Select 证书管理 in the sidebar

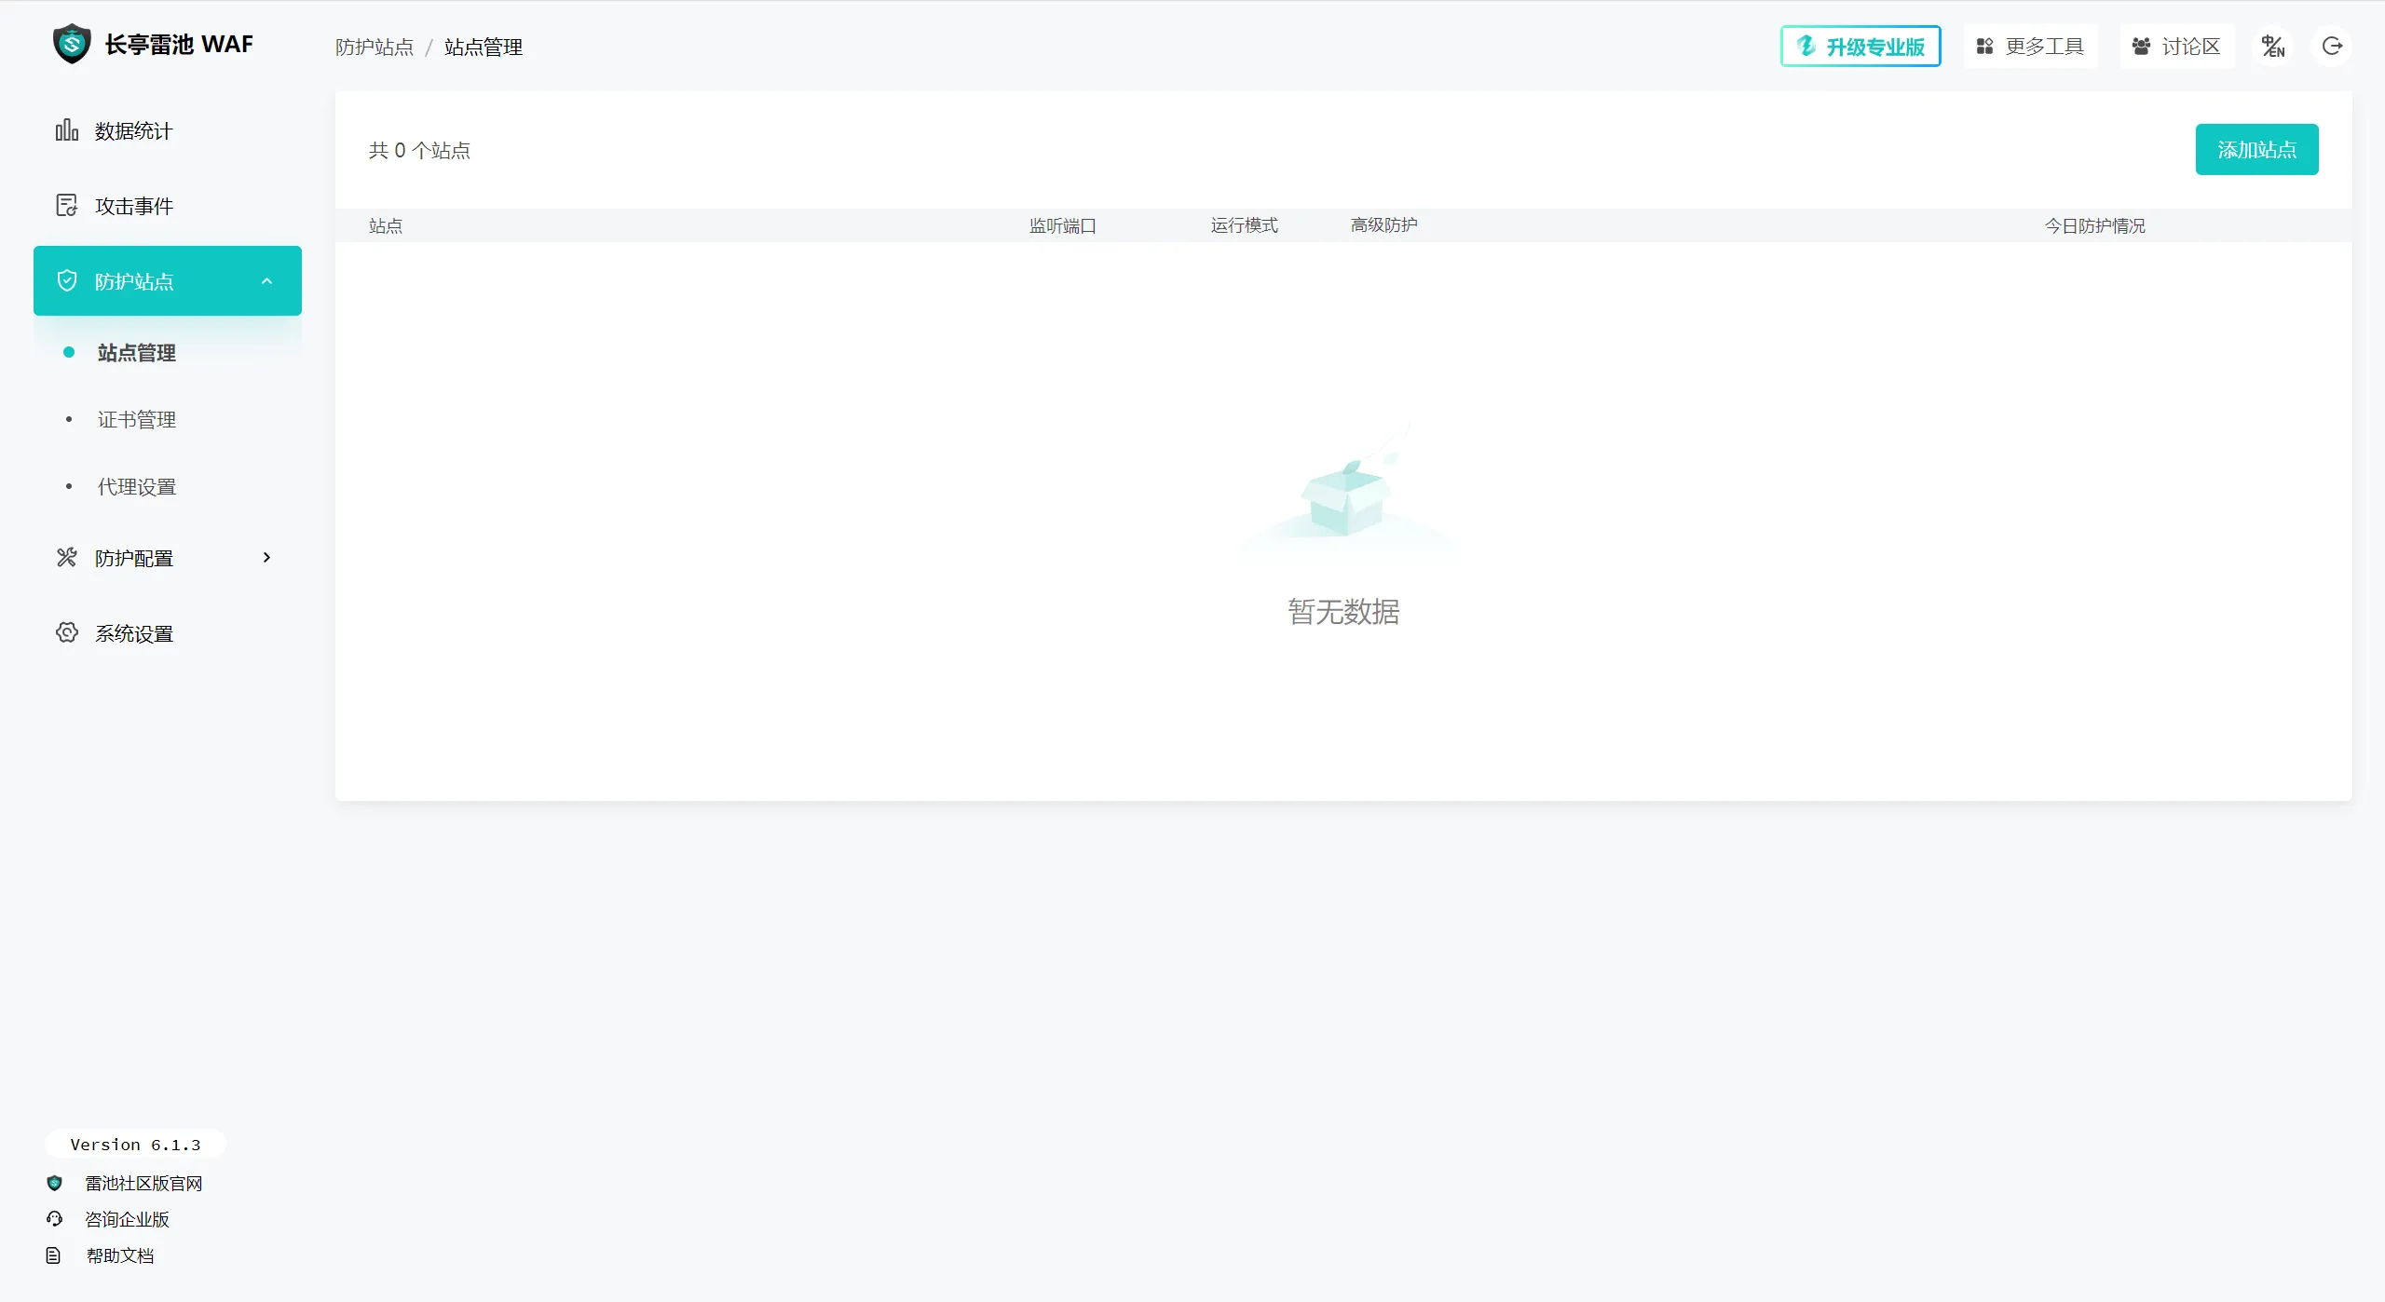137,420
